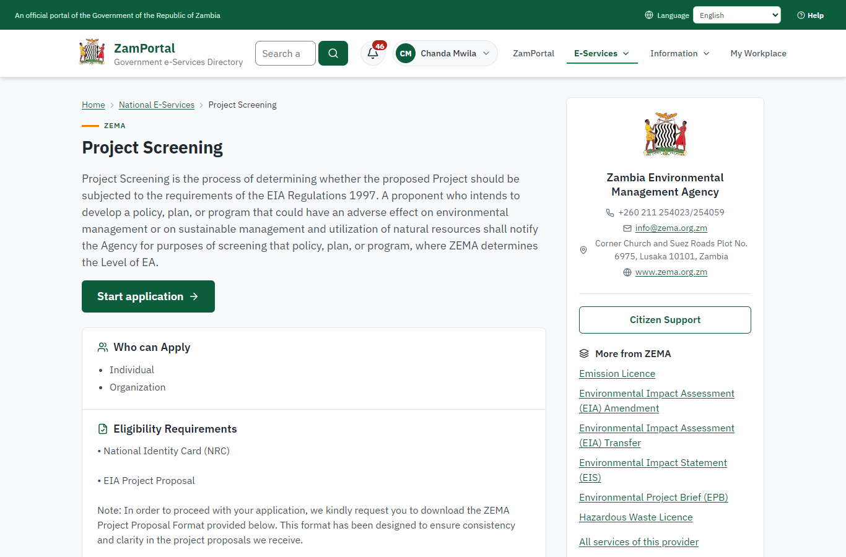This screenshot has height=557, width=846.
Task: Click the search magnifier button
Action: point(333,53)
